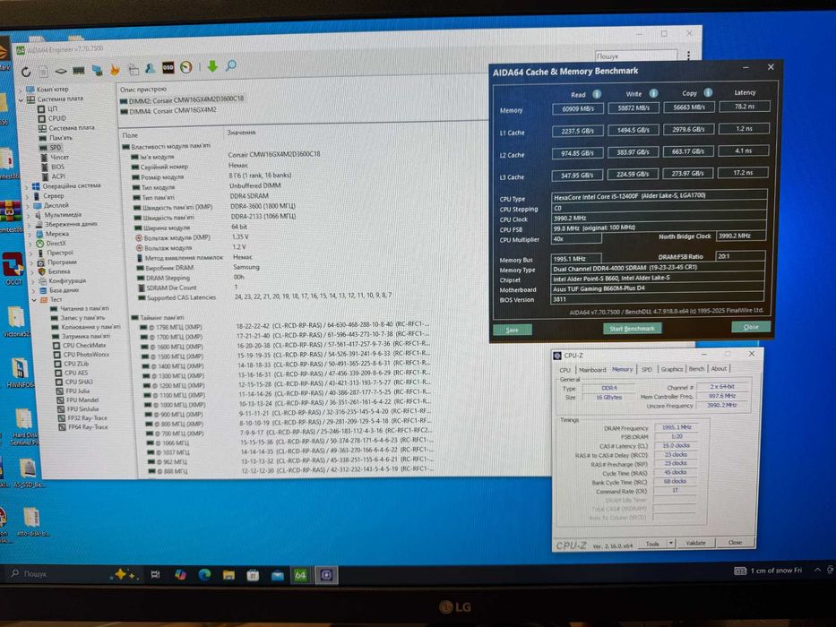This screenshot has width=836, height=627.
Task: Click Start Benchmark button
Action: (633, 329)
